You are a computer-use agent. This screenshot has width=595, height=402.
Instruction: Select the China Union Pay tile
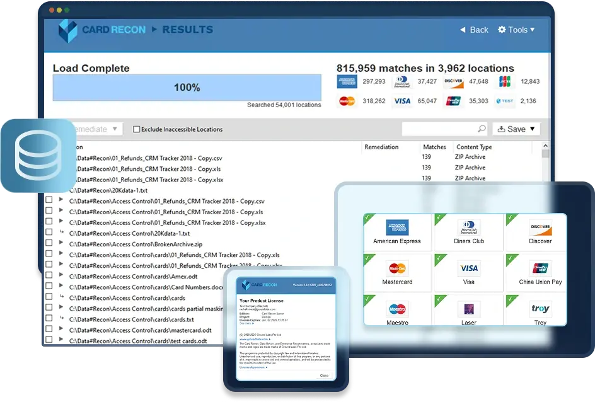540,273
